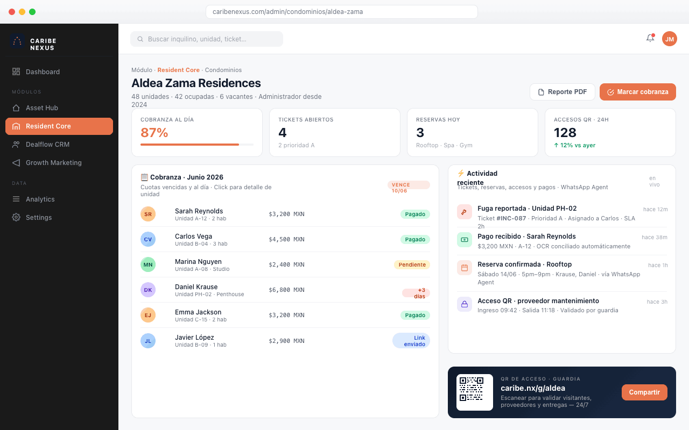Click the Resident Core breadcrumb link
Image resolution: width=689 pixels, height=430 pixels.
click(x=179, y=70)
